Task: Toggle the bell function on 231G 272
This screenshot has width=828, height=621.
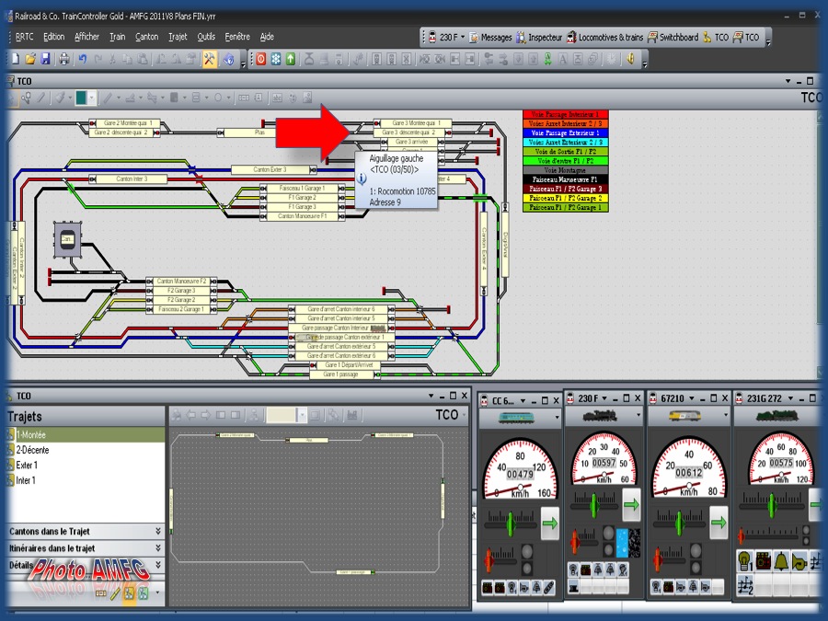Action: coord(780,561)
